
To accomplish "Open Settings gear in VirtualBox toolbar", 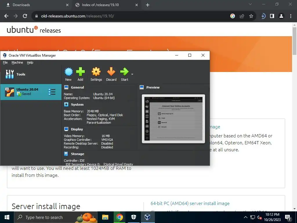I will (x=96, y=74).
